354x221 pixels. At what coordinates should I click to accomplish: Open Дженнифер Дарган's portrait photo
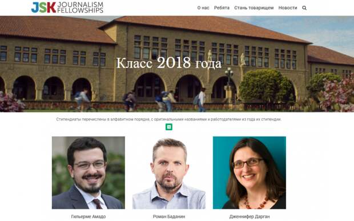click(250, 172)
